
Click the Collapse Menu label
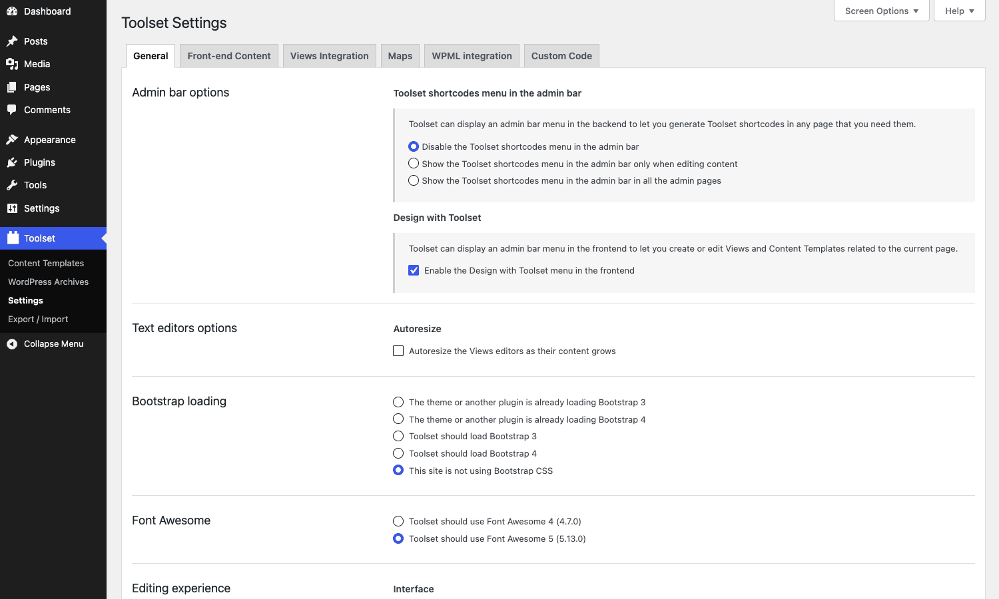(54, 344)
